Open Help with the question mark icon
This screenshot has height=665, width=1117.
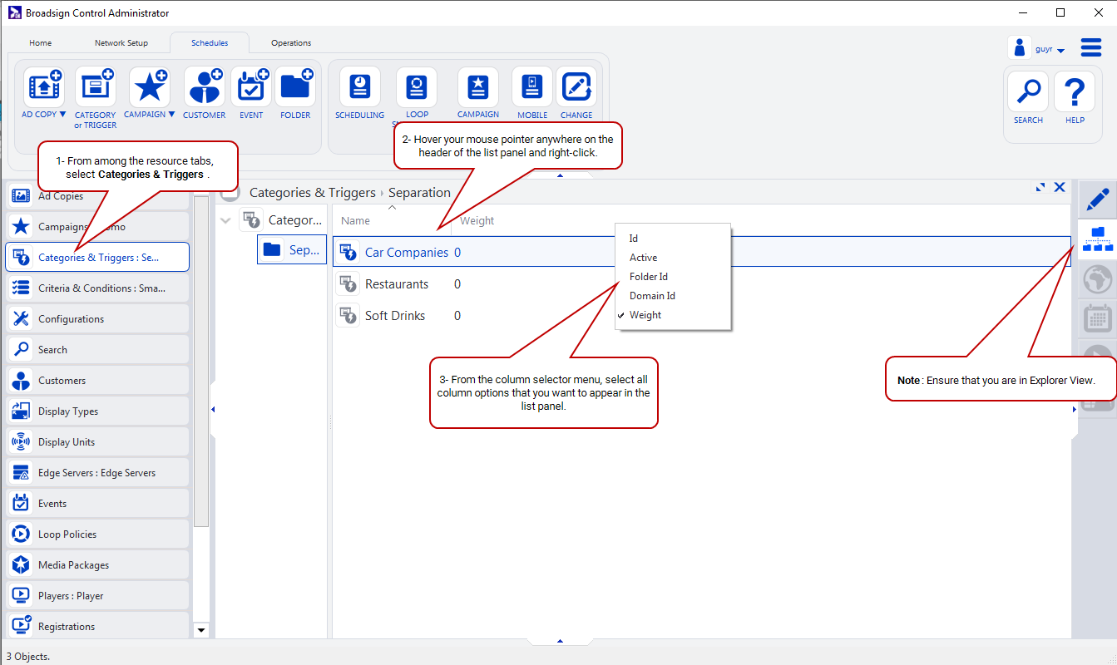pyautogui.click(x=1075, y=91)
